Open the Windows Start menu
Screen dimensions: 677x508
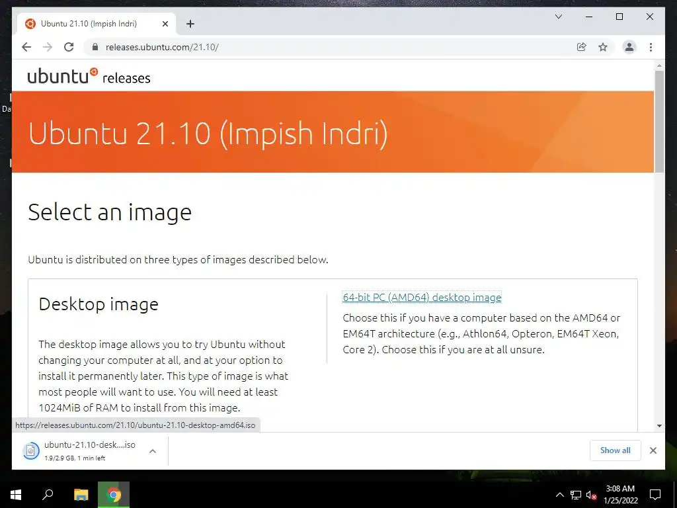16,495
